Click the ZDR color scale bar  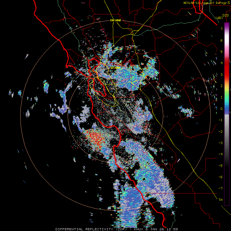click(x=227, y=114)
